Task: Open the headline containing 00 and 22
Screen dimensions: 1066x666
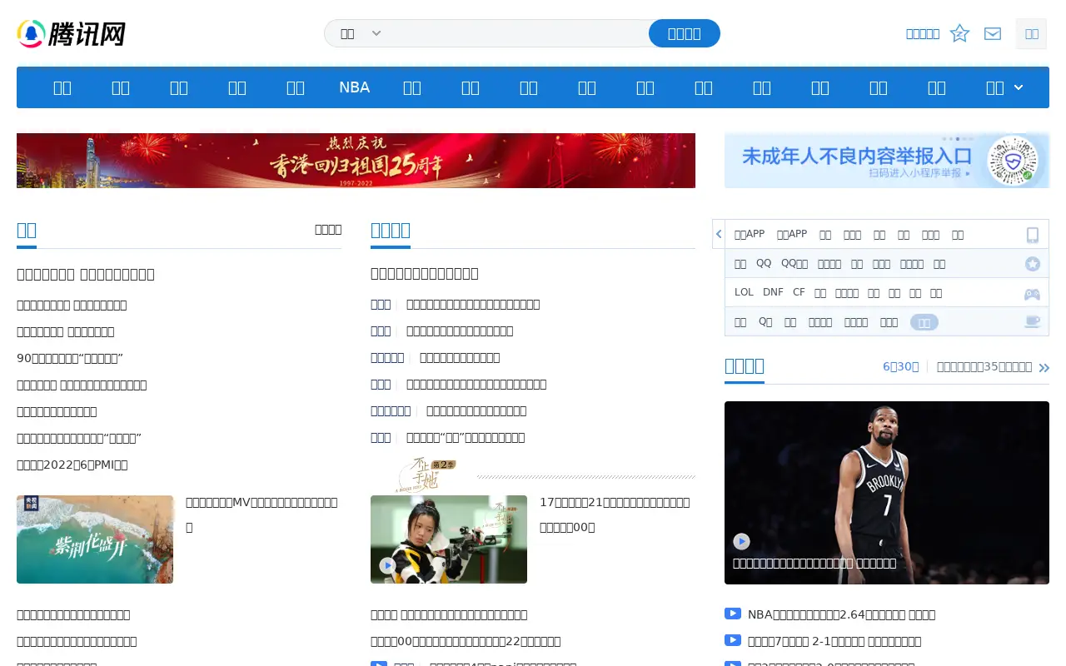Action: [x=466, y=641]
